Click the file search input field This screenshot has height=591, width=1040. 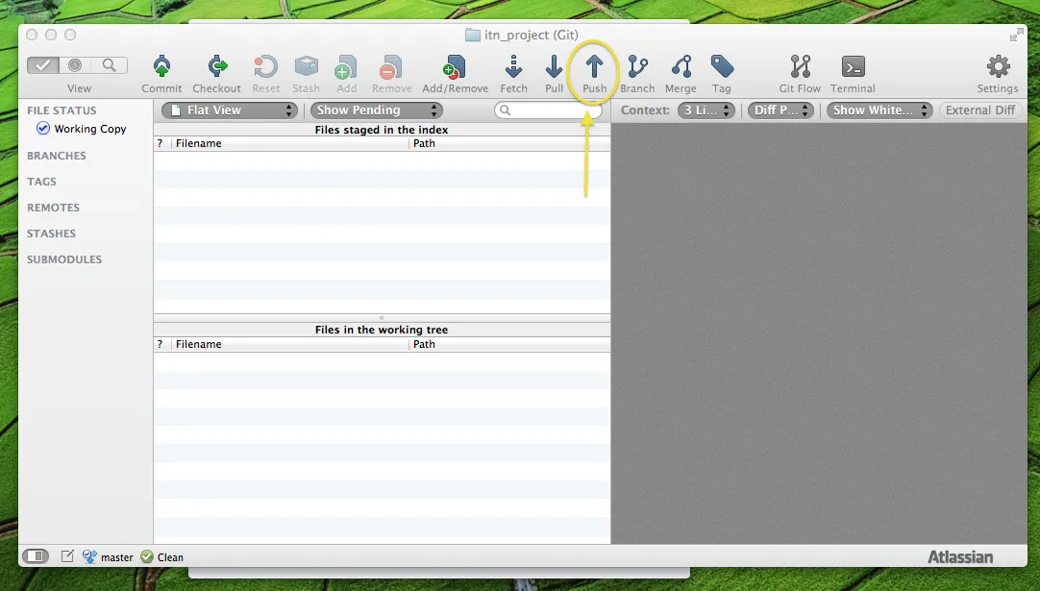550,111
